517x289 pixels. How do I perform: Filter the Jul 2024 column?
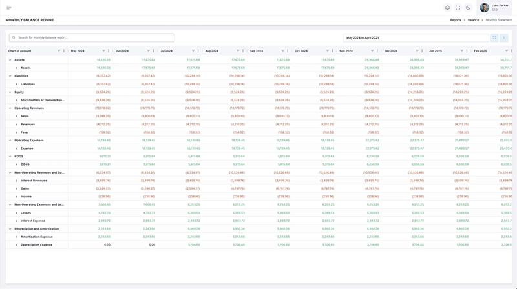click(193, 51)
